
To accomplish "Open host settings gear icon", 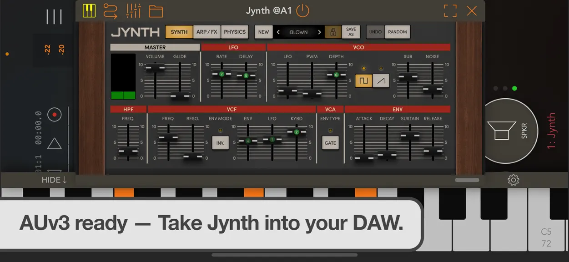I will click(514, 180).
